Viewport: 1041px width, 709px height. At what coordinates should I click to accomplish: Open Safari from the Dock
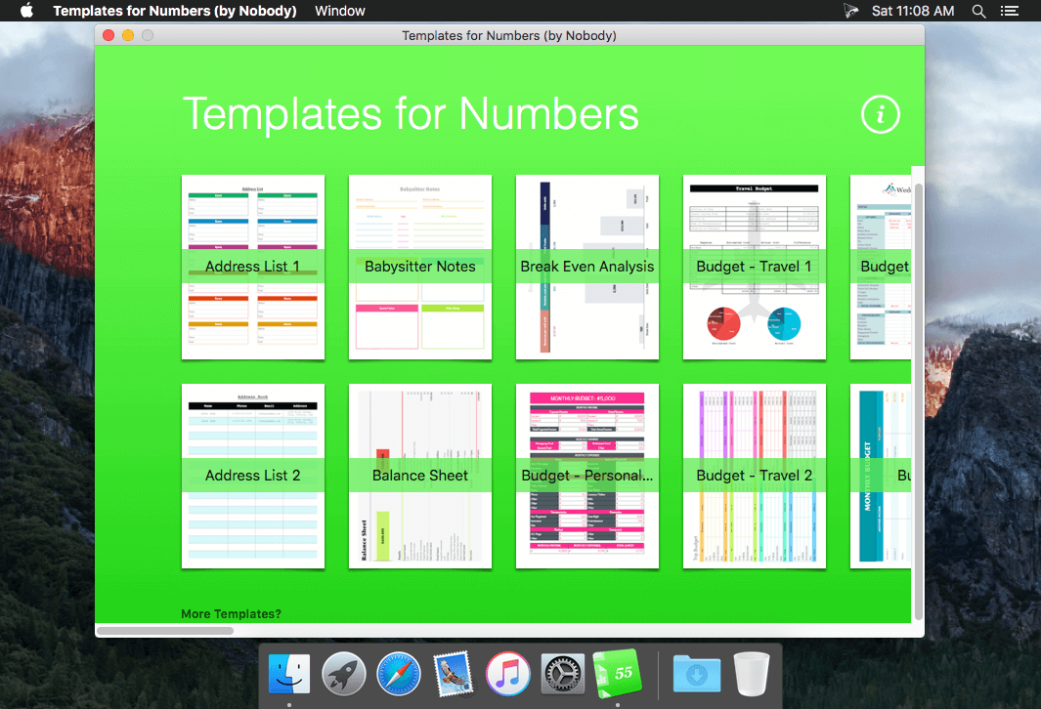click(399, 674)
